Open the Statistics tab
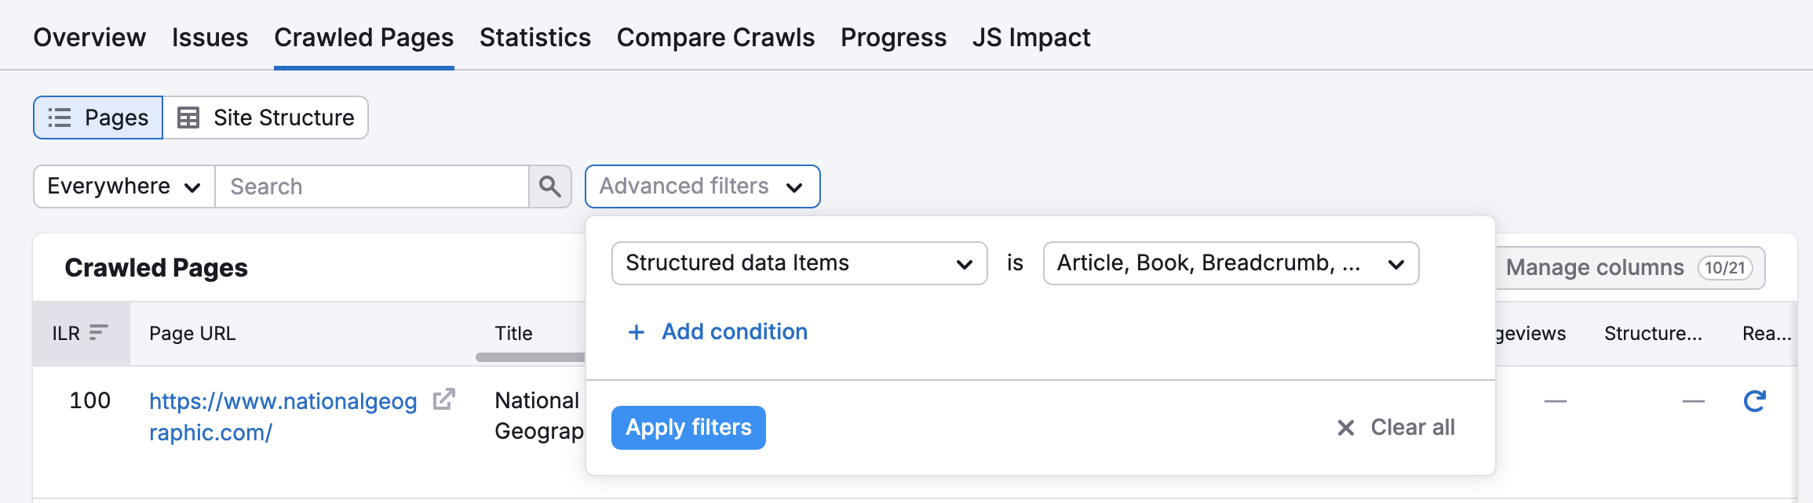Screen dimensions: 1813x503 tap(534, 37)
